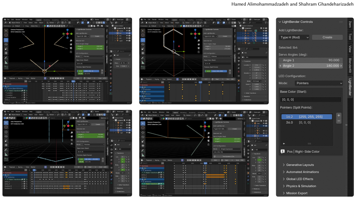
Task: Click the filter funnel icon in top-left header
Action: pyautogui.click(x=98, y=26)
